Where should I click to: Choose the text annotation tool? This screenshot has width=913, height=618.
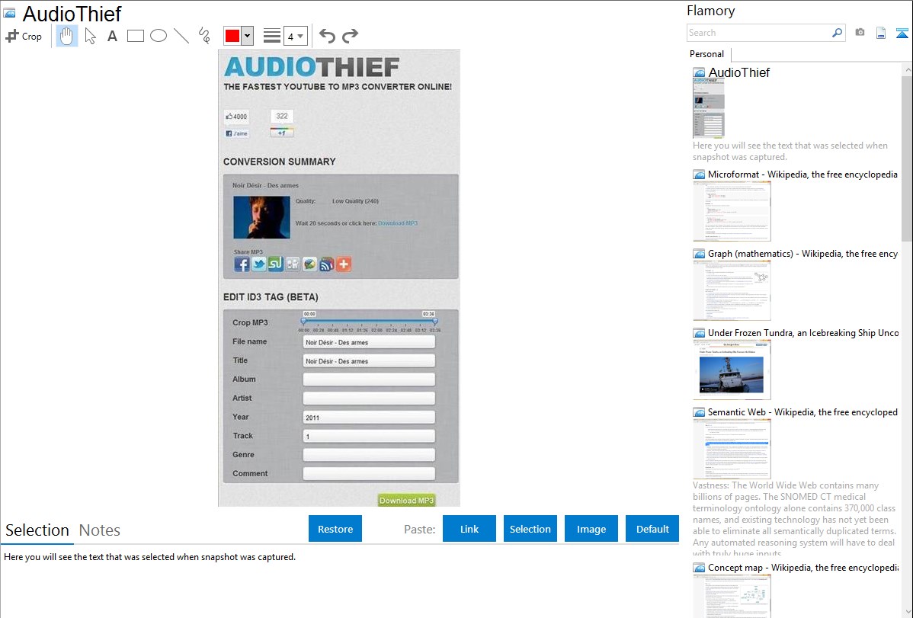112,36
